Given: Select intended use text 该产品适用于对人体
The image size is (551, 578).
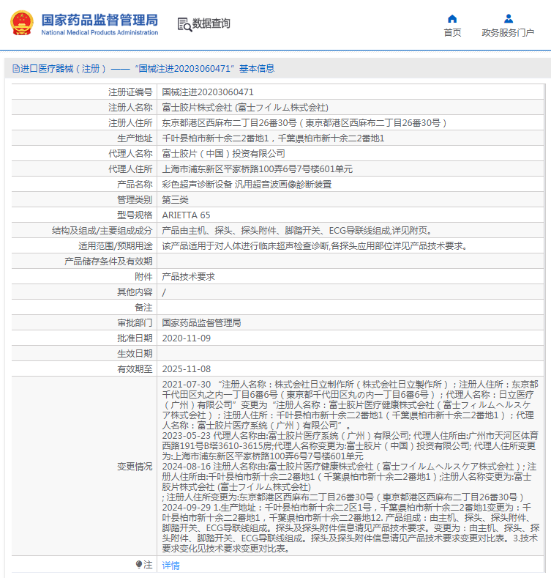Looking at the screenshot, I should click(315, 246).
